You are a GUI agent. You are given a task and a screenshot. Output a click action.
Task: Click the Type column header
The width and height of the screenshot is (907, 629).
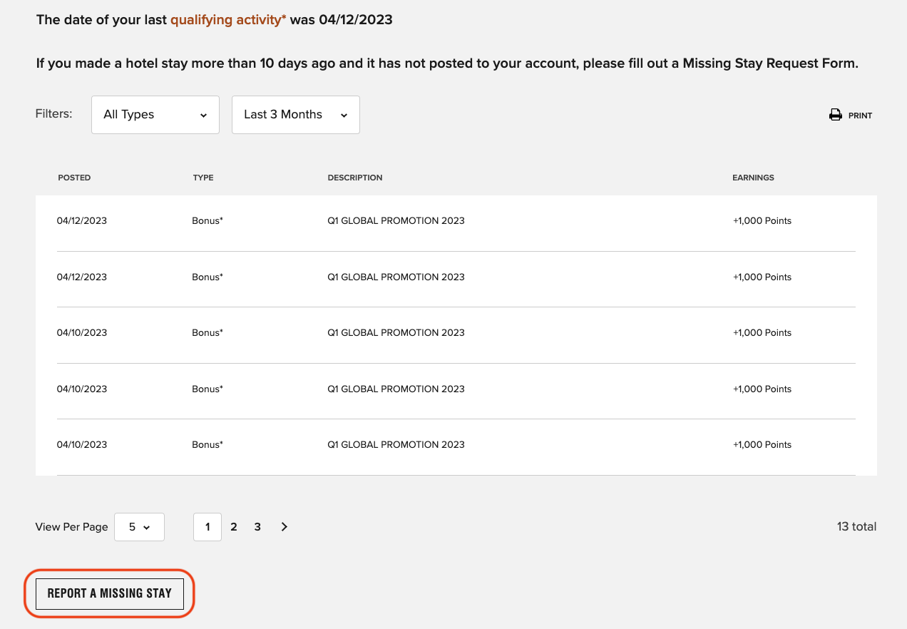(203, 178)
